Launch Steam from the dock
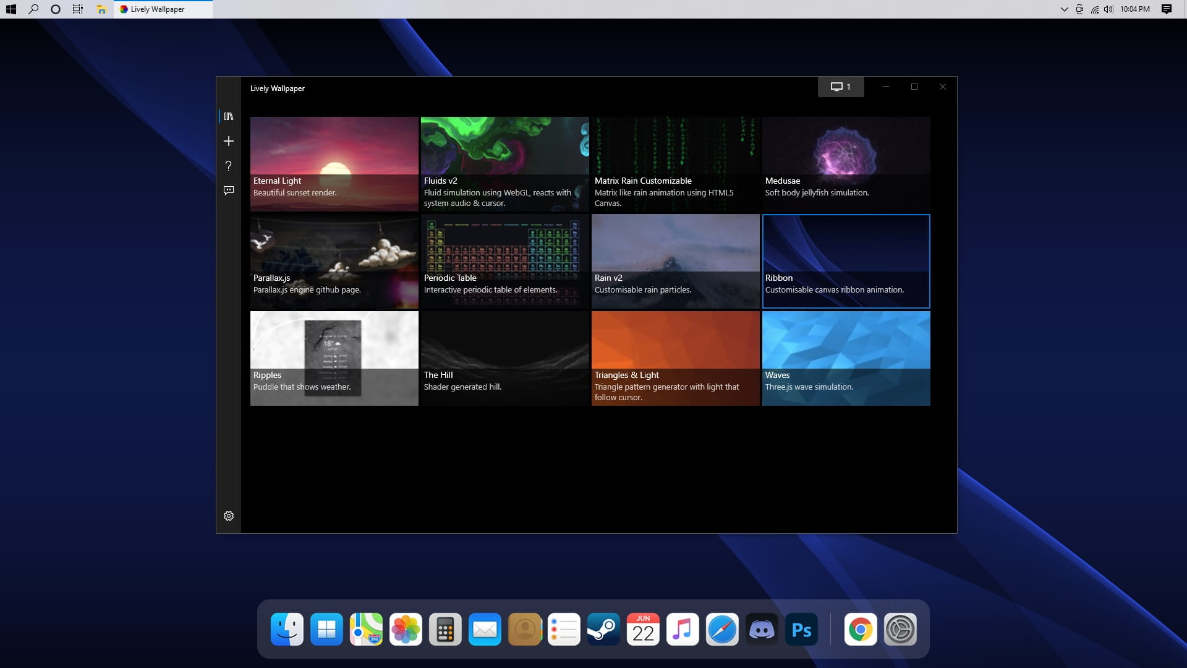 603,630
